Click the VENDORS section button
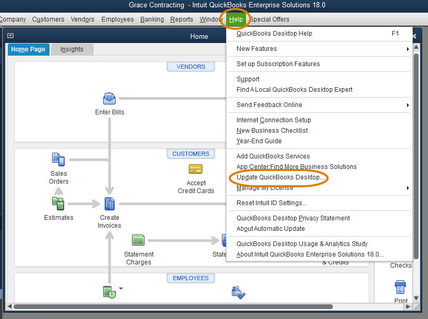Viewport: 428px width, 319px height. pos(190,67)
